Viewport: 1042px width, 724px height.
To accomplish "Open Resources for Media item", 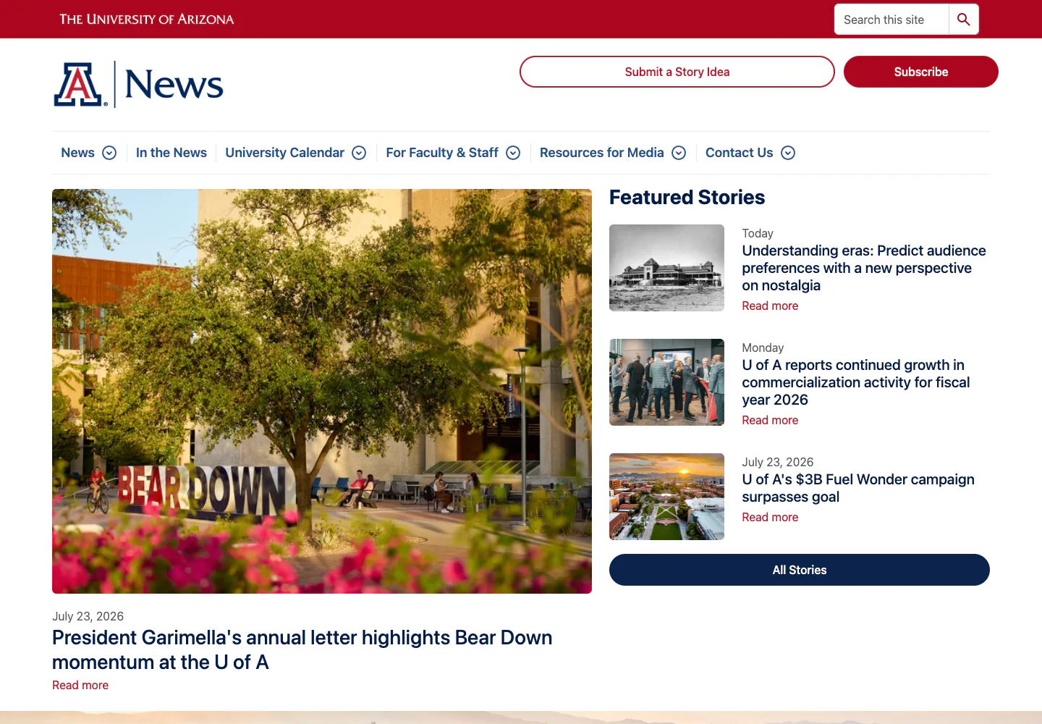I will [601, 153].
